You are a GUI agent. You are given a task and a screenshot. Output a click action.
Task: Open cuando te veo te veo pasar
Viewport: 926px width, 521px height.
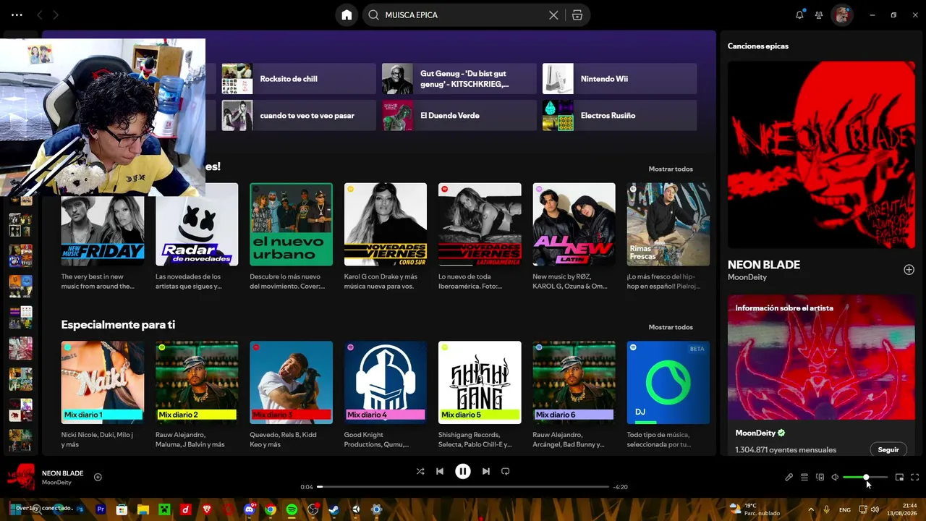tap(299, 116)
